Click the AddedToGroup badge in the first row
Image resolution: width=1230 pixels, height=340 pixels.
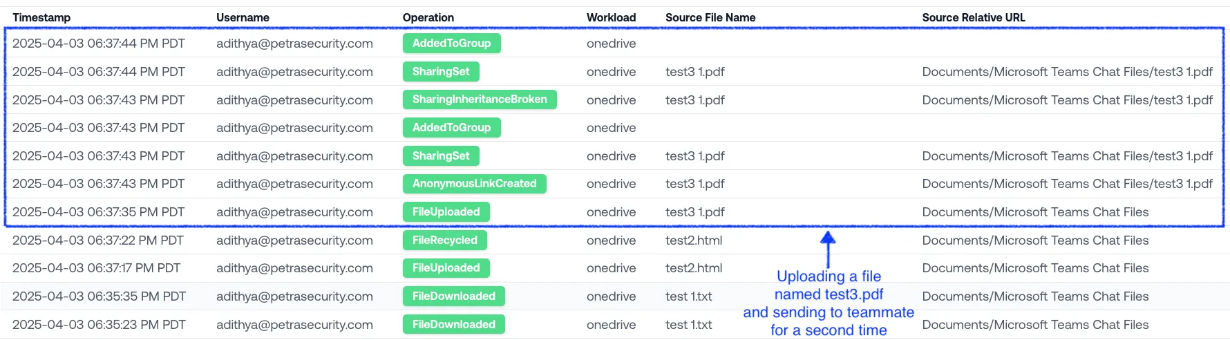tap(452, 44)
